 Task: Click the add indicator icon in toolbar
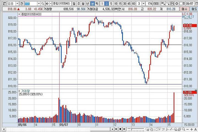coord(163,4)
